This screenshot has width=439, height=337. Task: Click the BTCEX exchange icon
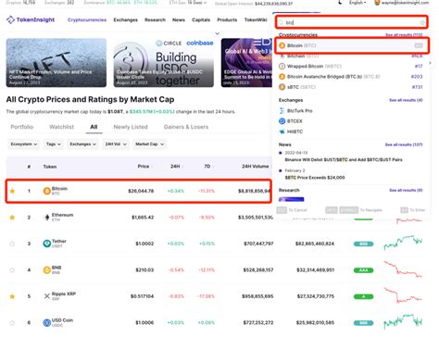tap(282, 121)
